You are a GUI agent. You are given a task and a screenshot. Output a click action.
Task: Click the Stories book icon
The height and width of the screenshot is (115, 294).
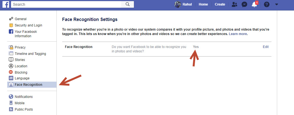pos(11,60)
